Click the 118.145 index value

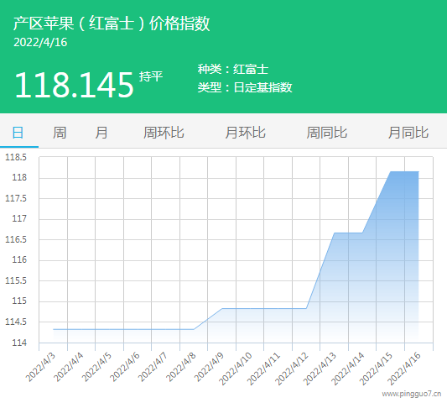point(74,85)
